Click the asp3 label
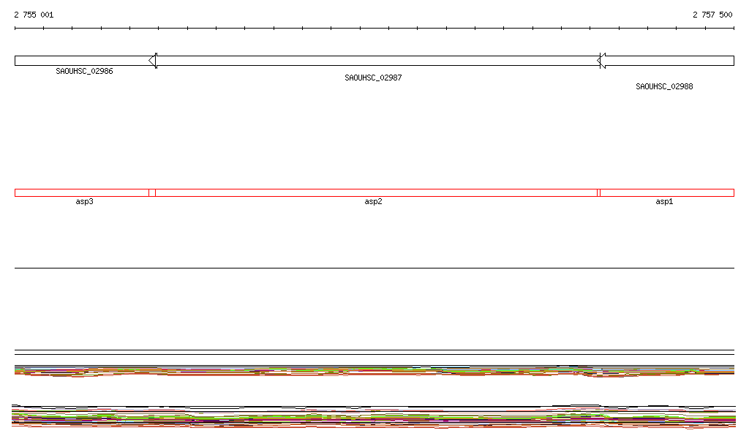749x447 pixels. pyautogui.click(x=85, y=201)
